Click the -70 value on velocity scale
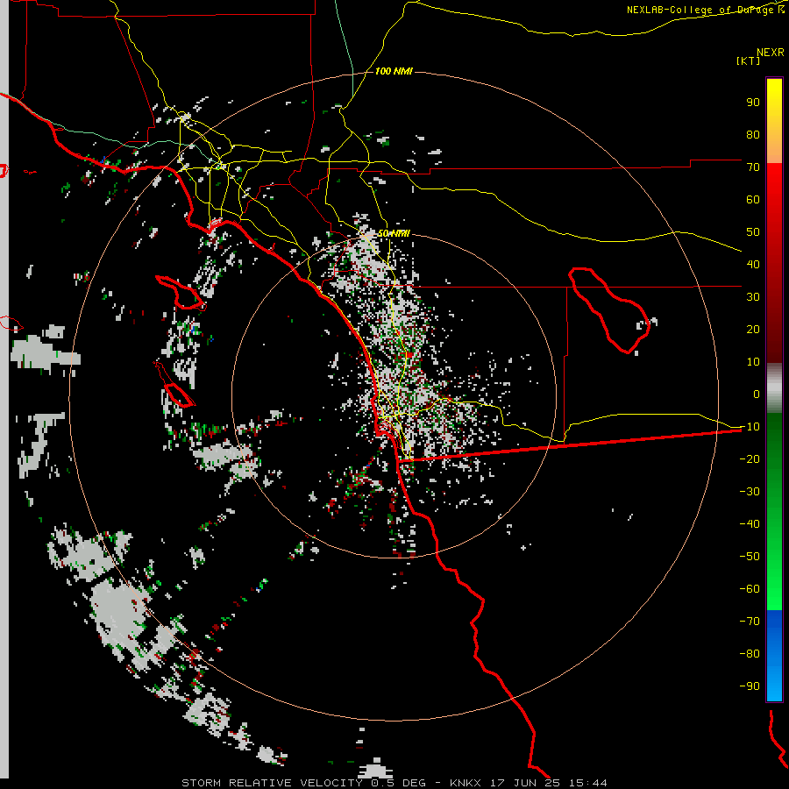 (x=750, y=622)
